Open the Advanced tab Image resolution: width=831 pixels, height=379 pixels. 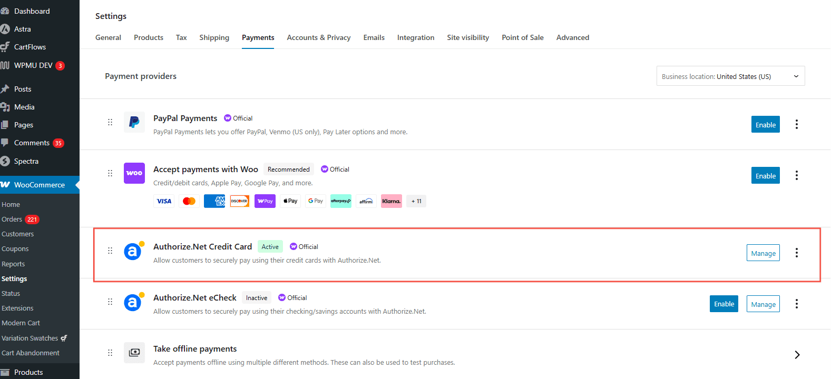(x=573, y=37)
